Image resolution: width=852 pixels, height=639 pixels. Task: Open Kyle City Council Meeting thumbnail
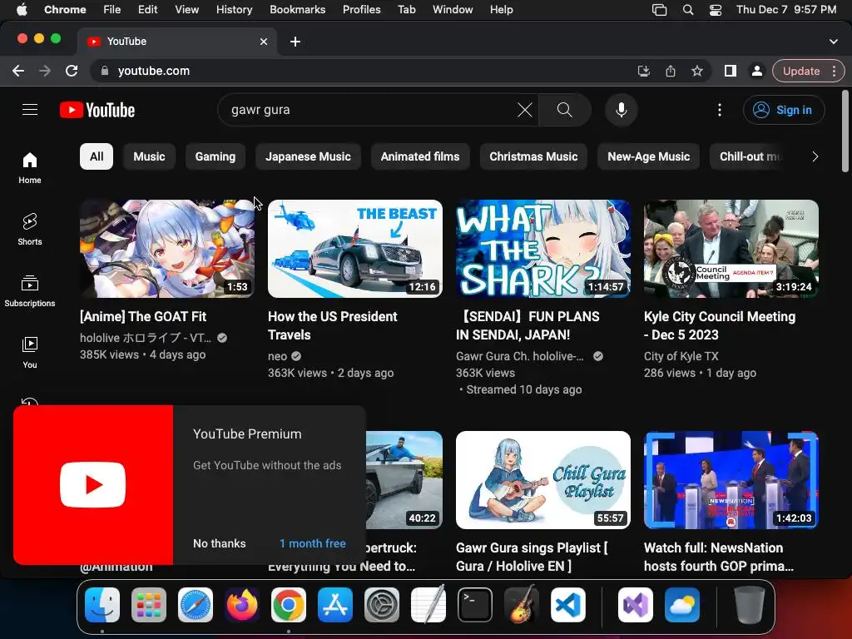pyautogui.click(x=731, y=248)
